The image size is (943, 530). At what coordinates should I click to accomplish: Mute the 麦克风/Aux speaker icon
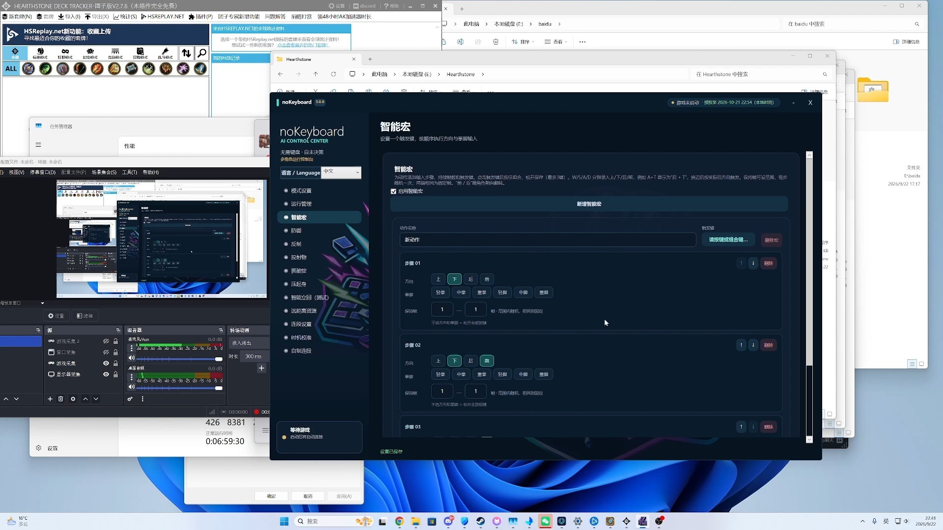[131, 358]
